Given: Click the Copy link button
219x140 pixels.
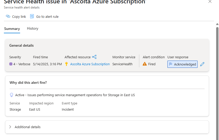Looking at the screenshot, I should 16,17.
